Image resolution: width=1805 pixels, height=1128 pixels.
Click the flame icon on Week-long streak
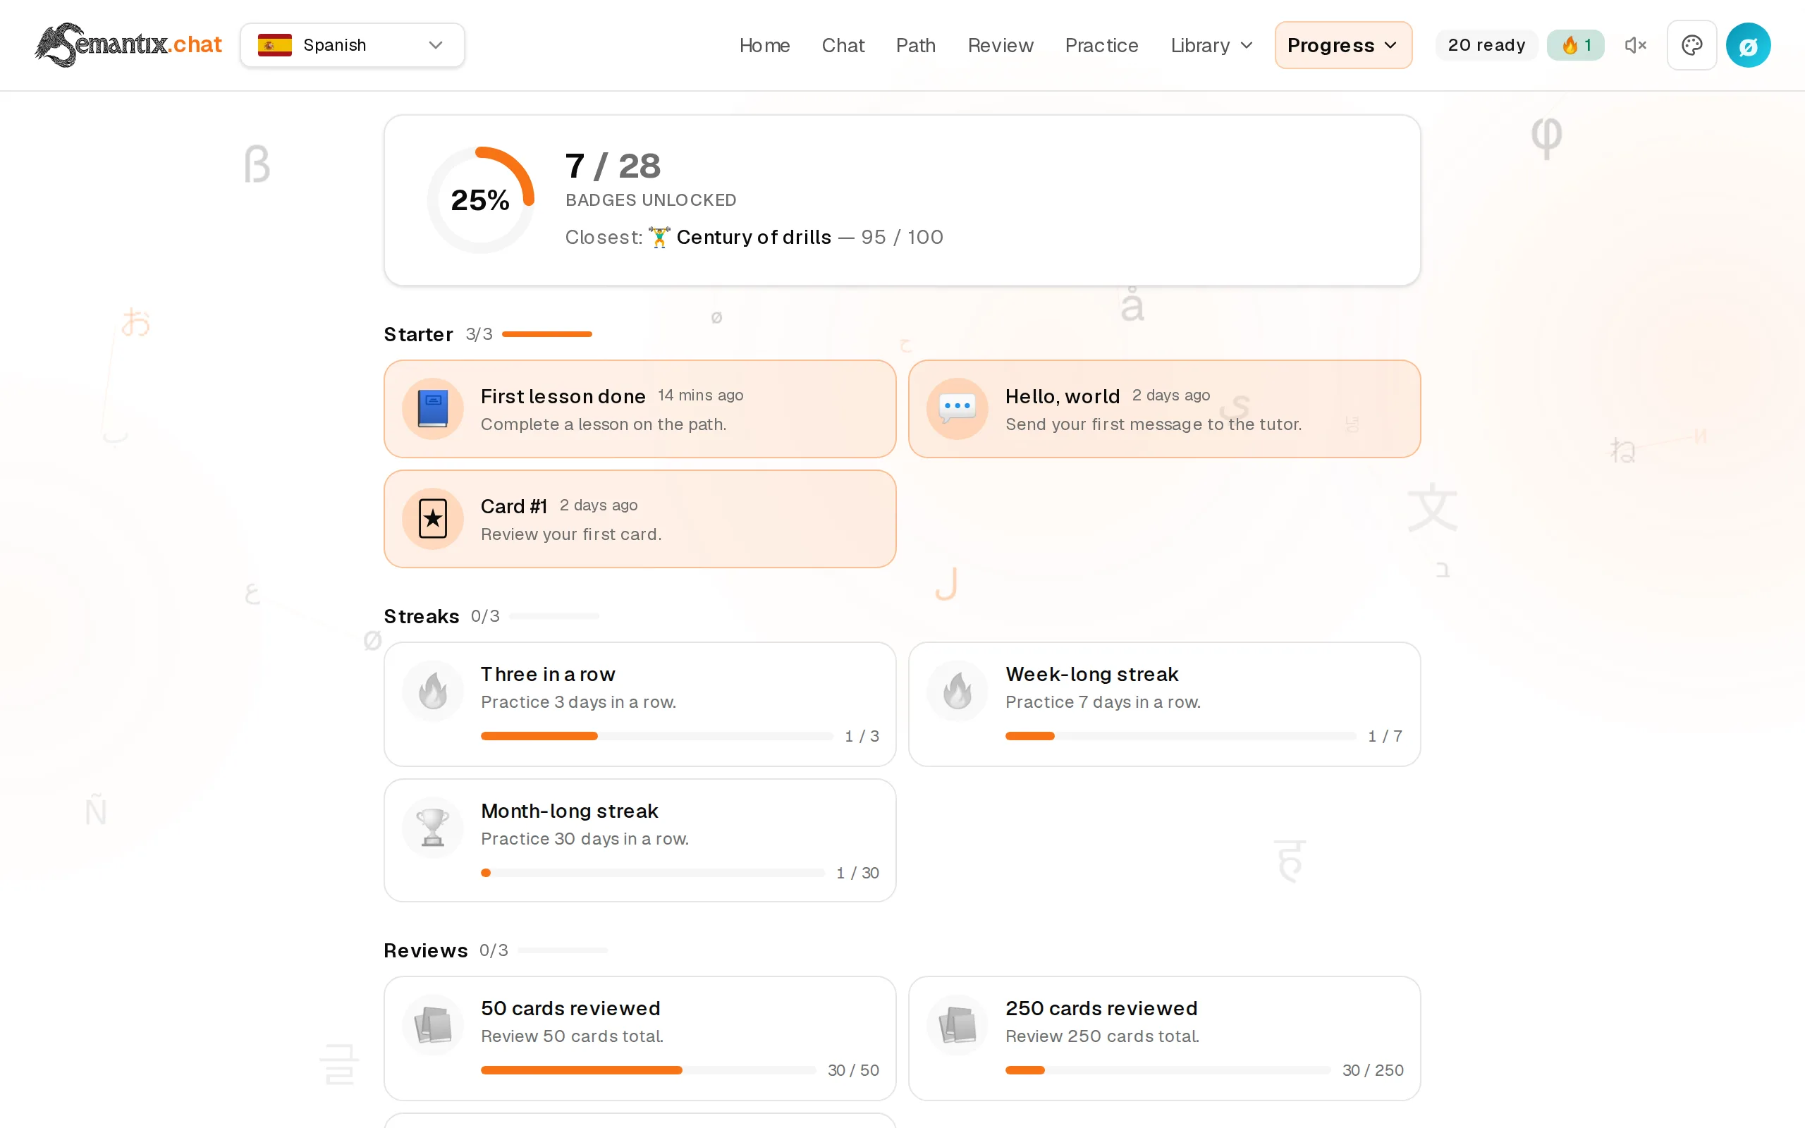pos(957,690)
